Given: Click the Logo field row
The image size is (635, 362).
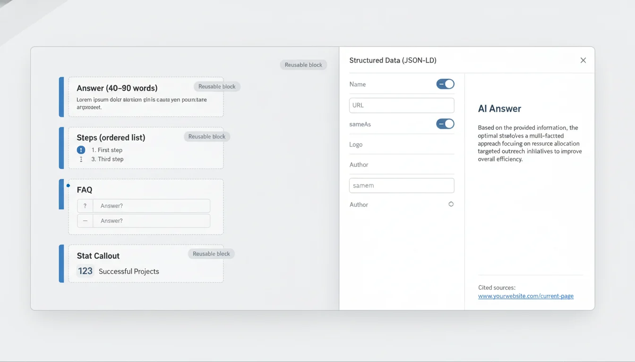Looking at the screenshot, I should coord(402,144).
